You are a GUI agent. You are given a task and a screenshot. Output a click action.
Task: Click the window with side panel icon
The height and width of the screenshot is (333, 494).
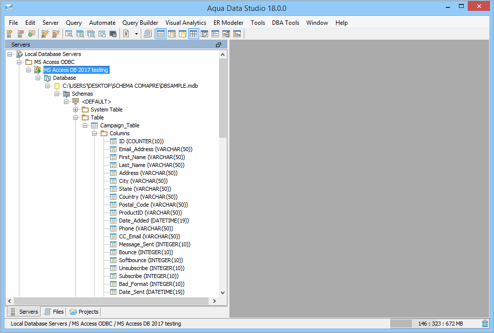click(x=172, y=34)
